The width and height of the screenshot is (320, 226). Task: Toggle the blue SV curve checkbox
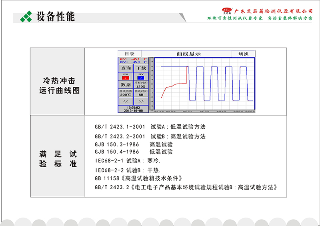tap(141, 78)
